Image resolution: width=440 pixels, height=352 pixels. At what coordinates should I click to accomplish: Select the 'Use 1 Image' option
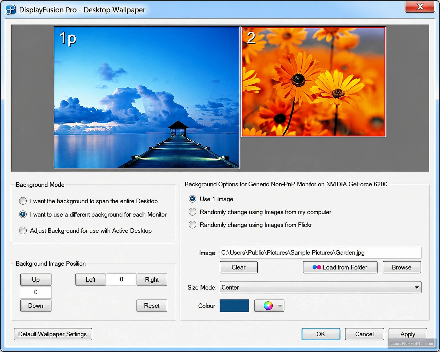[x=211, y=199]
